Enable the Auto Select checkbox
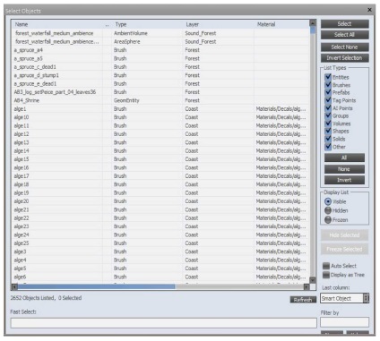This screenshot has width=380, height=341. (x=326, y=266)
